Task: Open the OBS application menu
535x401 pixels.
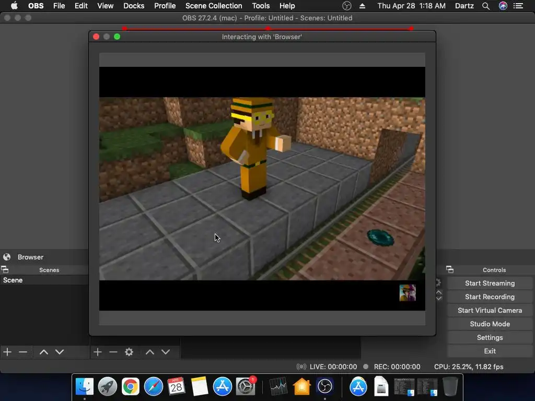Action: pyautogui.click(x=36, y=6)
